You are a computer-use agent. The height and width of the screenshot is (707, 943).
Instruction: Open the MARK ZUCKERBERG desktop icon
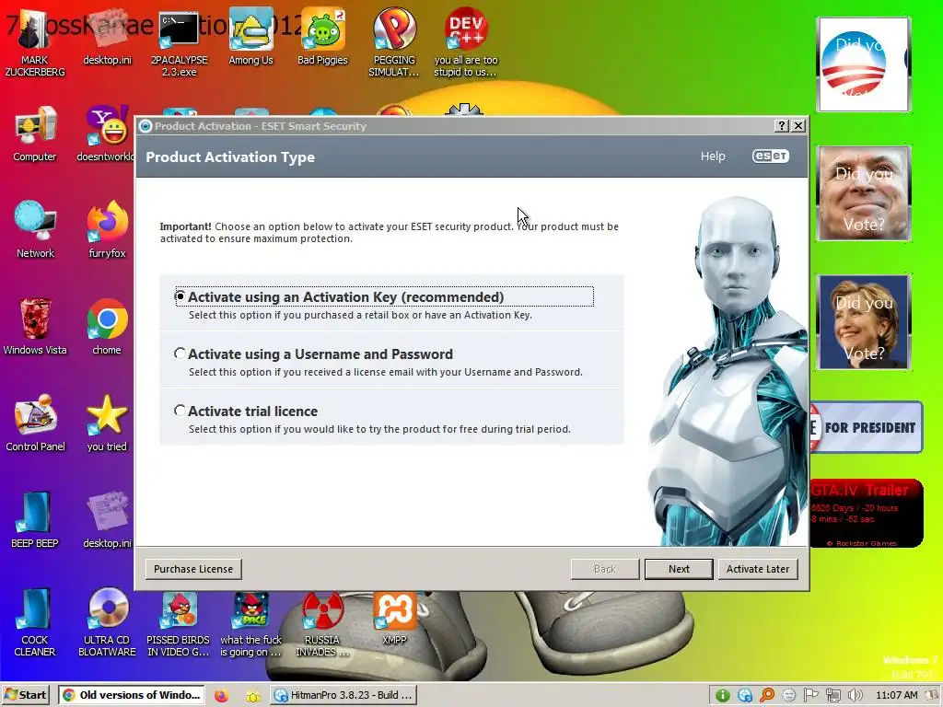click(35, 43)
